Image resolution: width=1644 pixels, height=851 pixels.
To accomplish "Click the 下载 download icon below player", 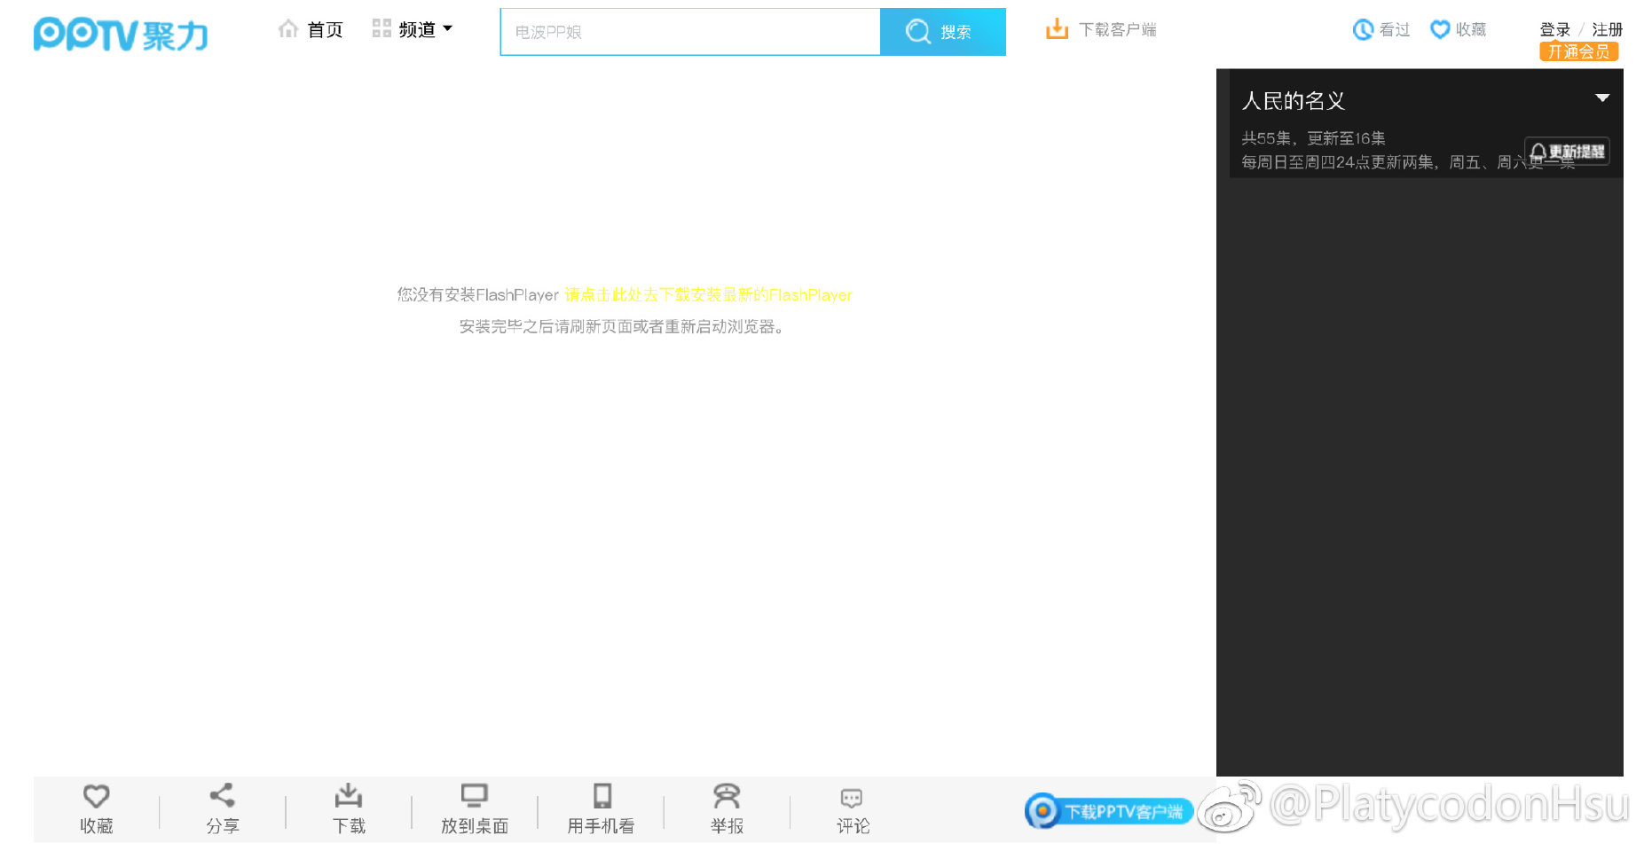I will tap(349, 795).
